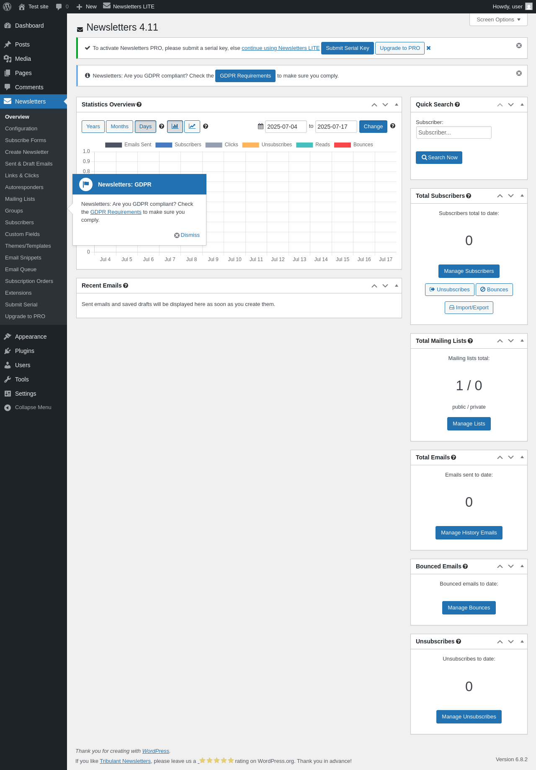Open the Media menu in the sidebar

[x=33, y=59]
